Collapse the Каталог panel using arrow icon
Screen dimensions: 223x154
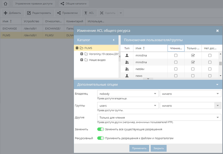click(x=113, y=40)
